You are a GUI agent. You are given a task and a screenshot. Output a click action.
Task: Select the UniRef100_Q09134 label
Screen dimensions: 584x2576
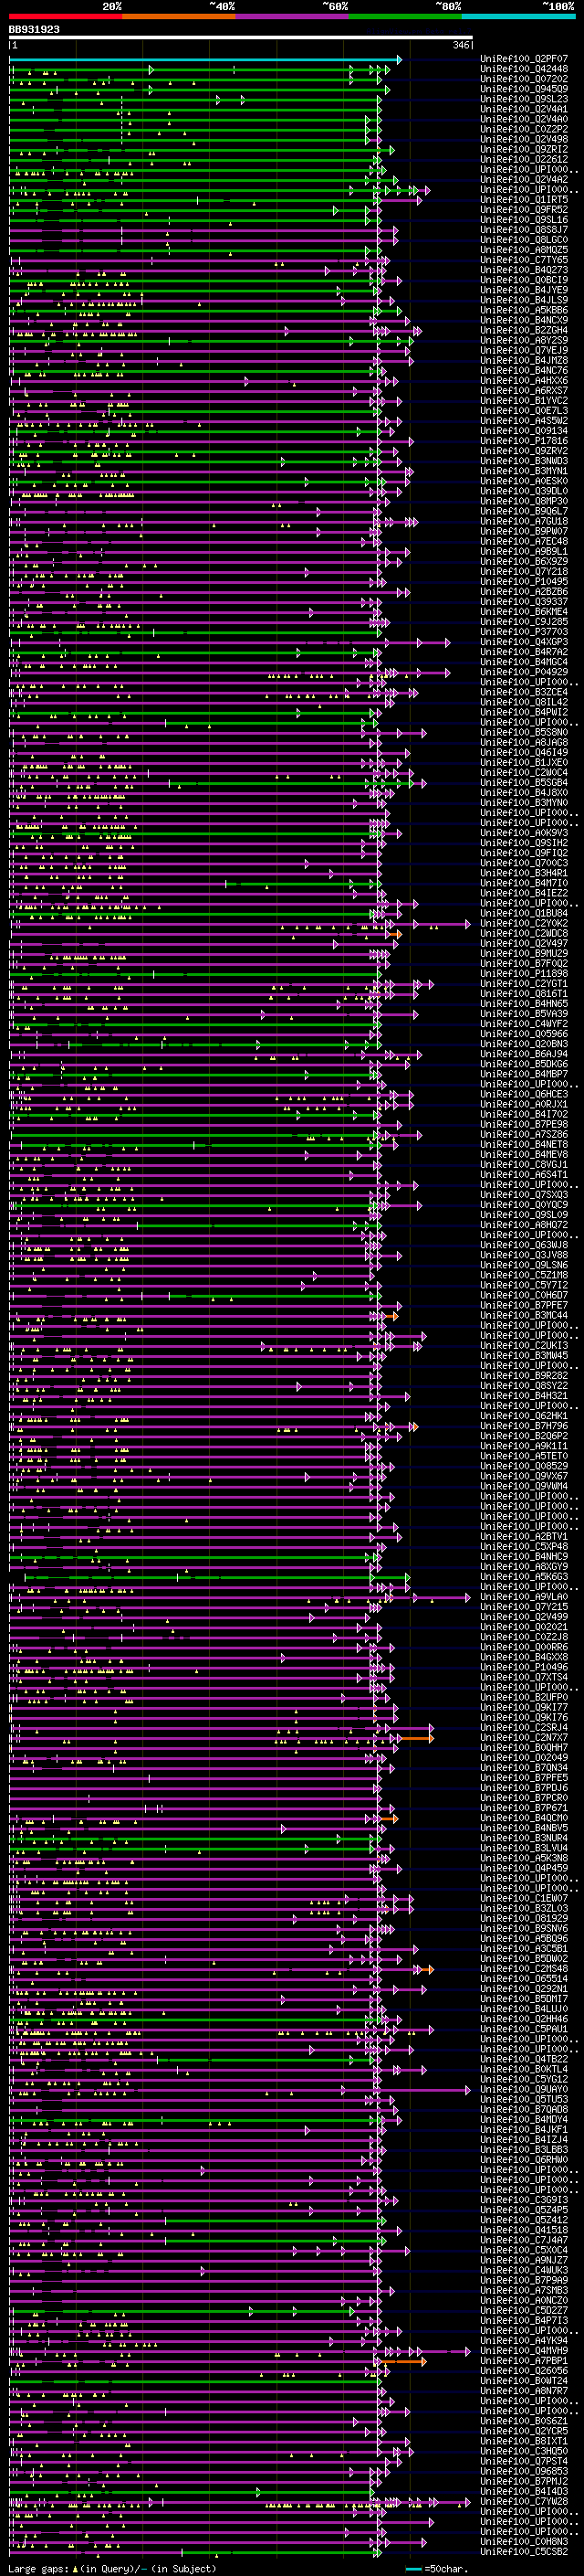pos(524,431)
